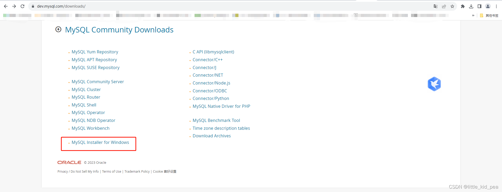Click the blue bird floating widget
Viewport: 502px width, 192px height.
pyautogui.click(x=434, y=84)
